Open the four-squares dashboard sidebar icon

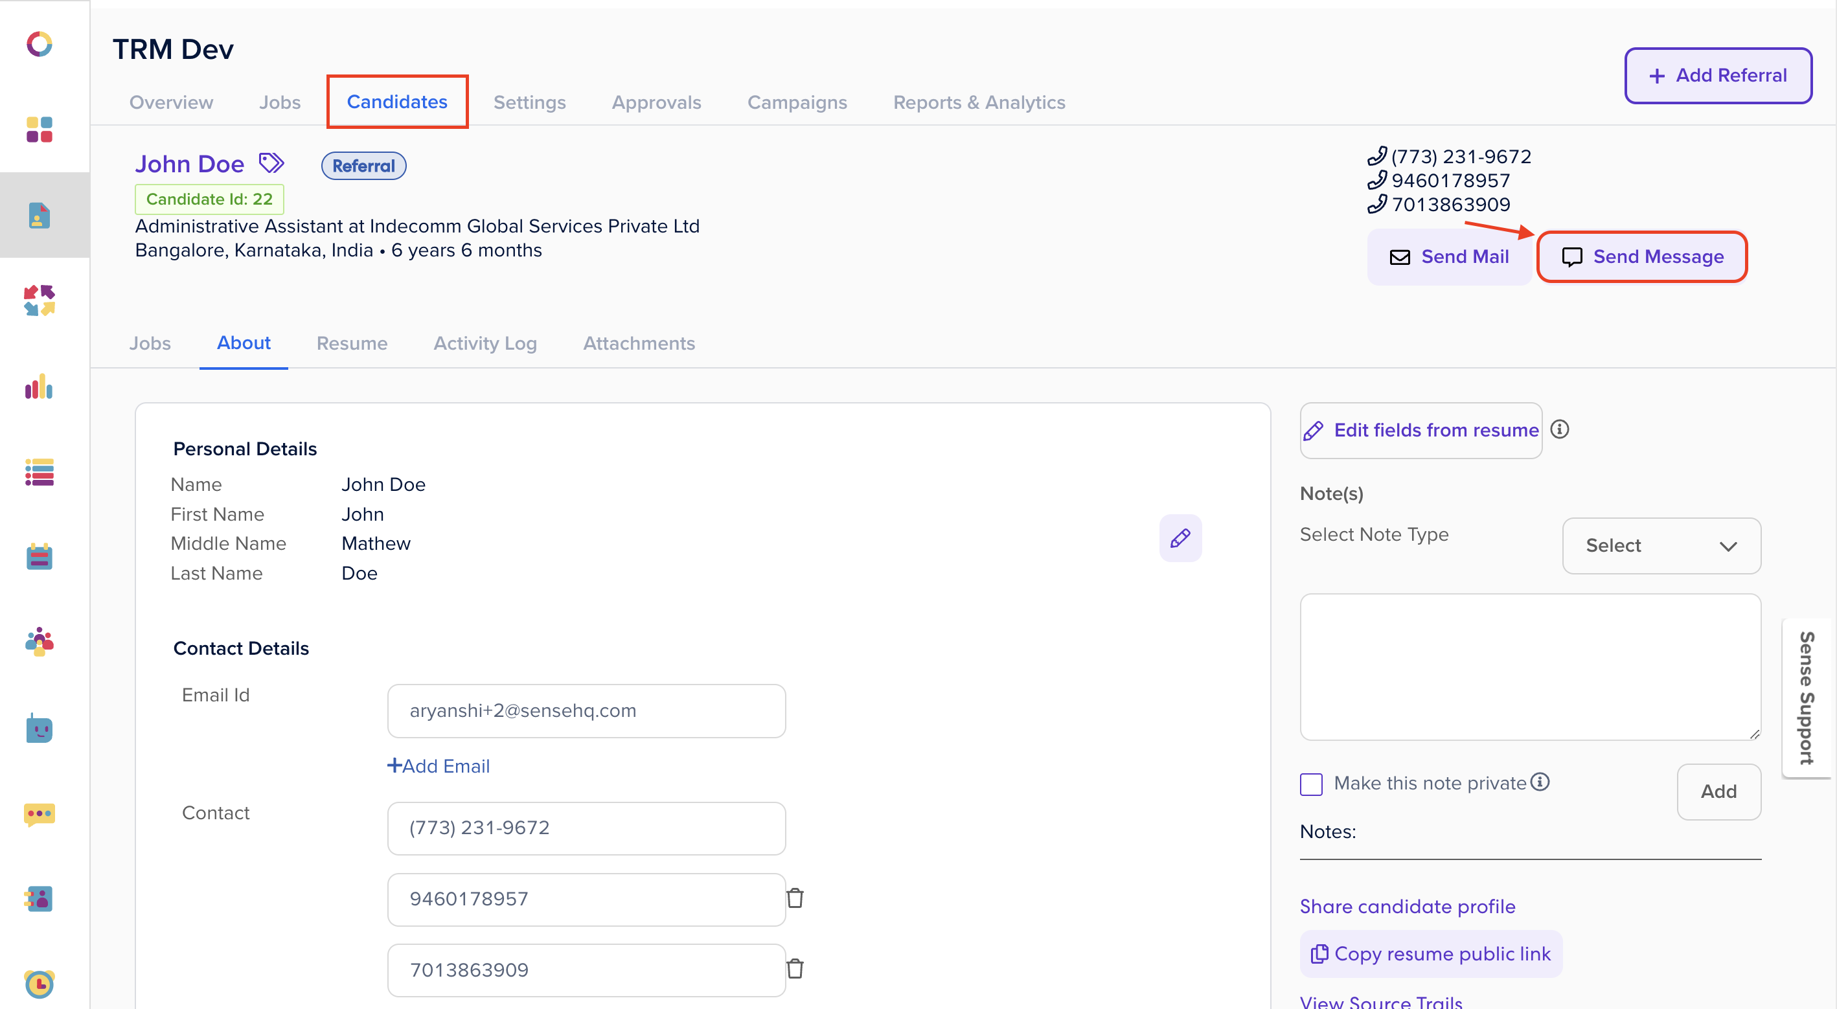40,130
